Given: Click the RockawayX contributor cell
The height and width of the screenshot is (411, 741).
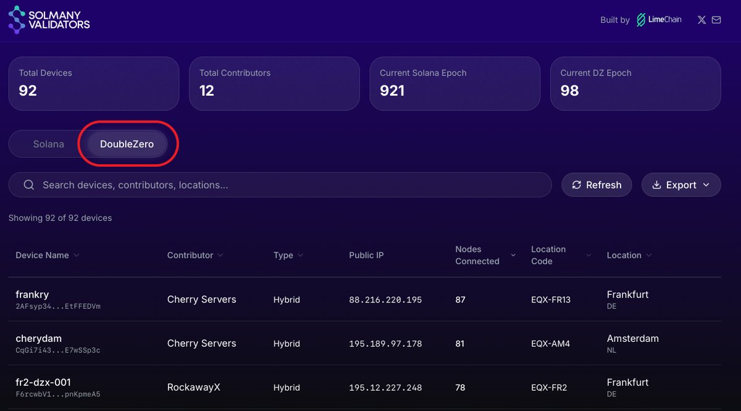Looking at the screenshot, I should 194,388.
